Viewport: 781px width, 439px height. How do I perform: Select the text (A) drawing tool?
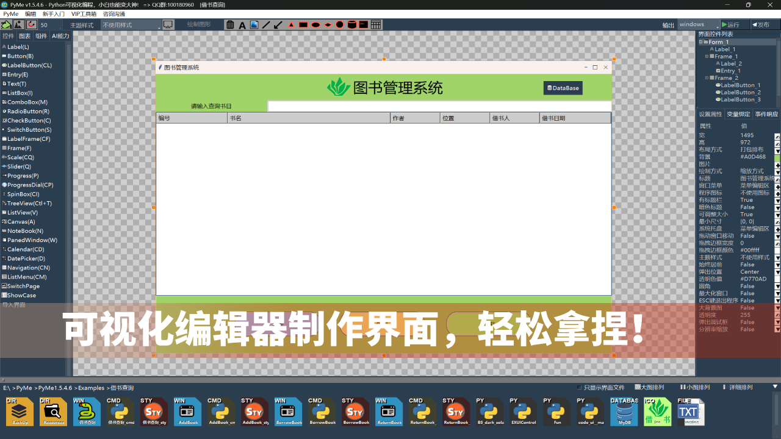point(243,24)
